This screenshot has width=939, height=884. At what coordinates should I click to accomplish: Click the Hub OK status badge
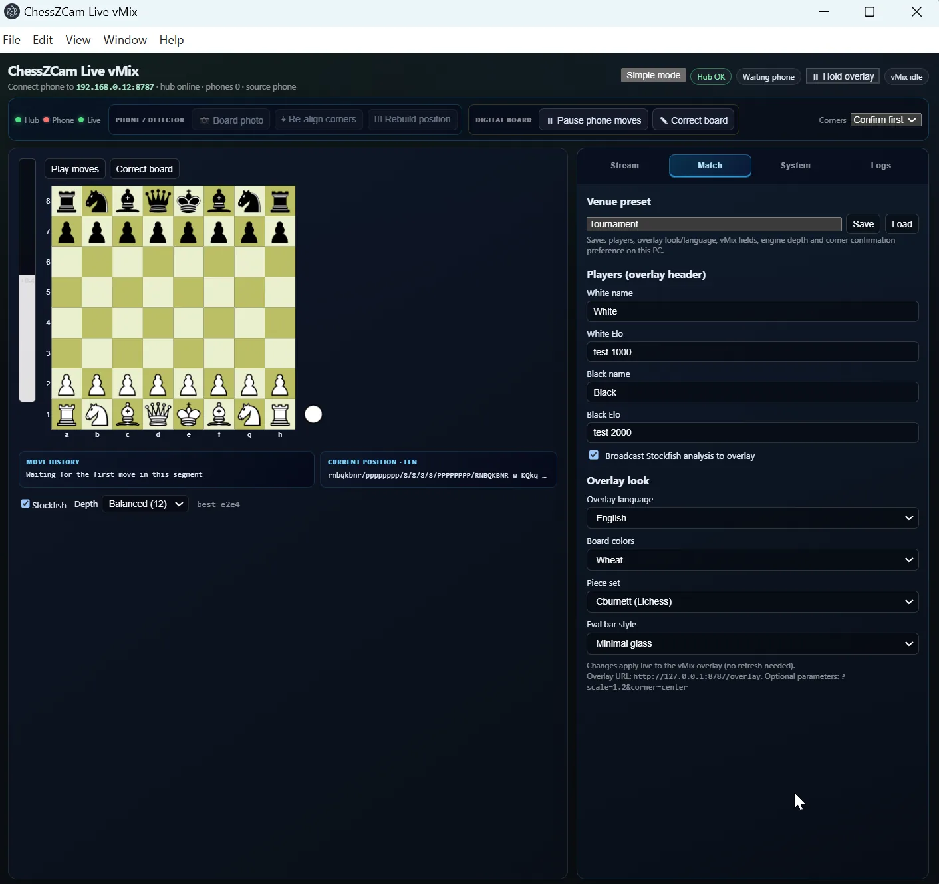[711, 77]
